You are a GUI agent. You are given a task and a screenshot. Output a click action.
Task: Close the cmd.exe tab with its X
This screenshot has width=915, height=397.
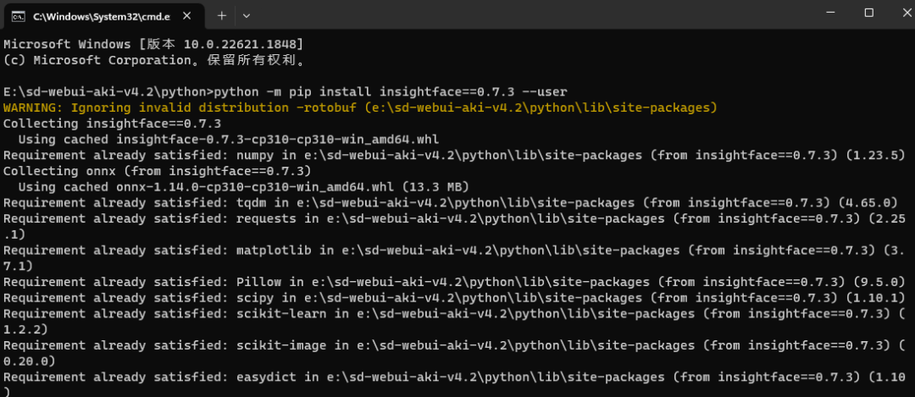click(186, 16)
